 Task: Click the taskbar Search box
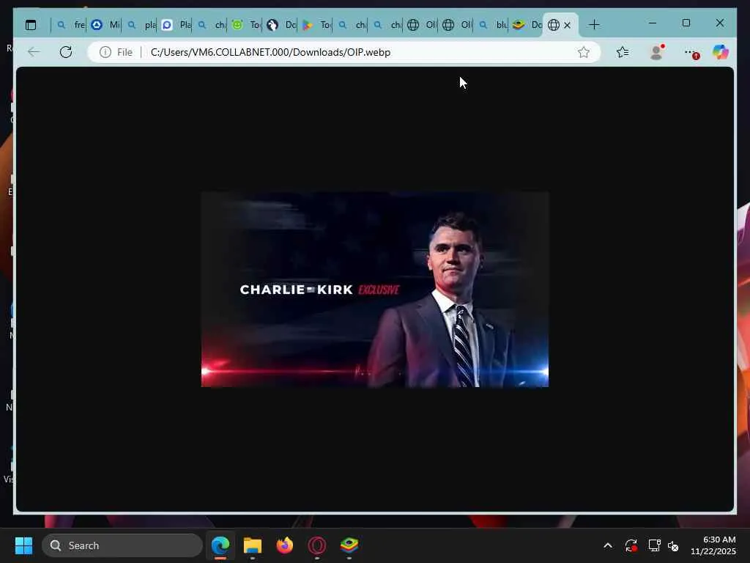[x=122, y=545]
